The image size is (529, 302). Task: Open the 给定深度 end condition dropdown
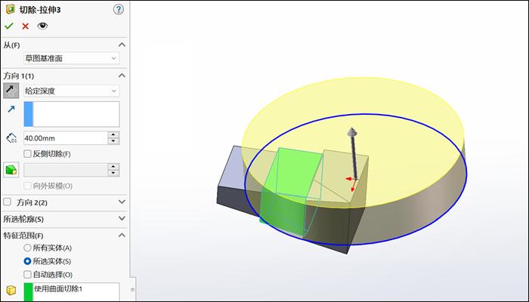(72, 91)
